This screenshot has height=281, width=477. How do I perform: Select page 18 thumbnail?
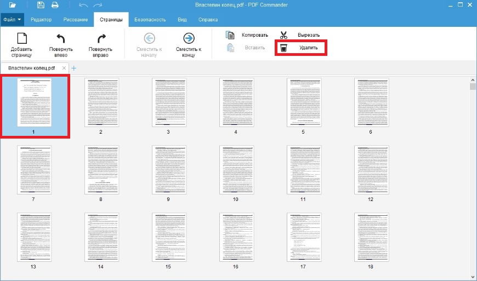(371, 237)
